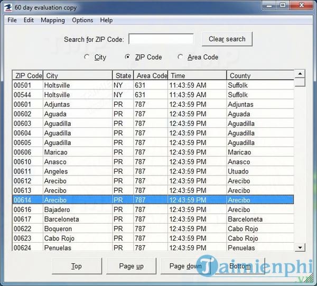Open the Options menu
The height and width of the screenshot is (286, 317).
pyautogui.click(x=82, y=20)
